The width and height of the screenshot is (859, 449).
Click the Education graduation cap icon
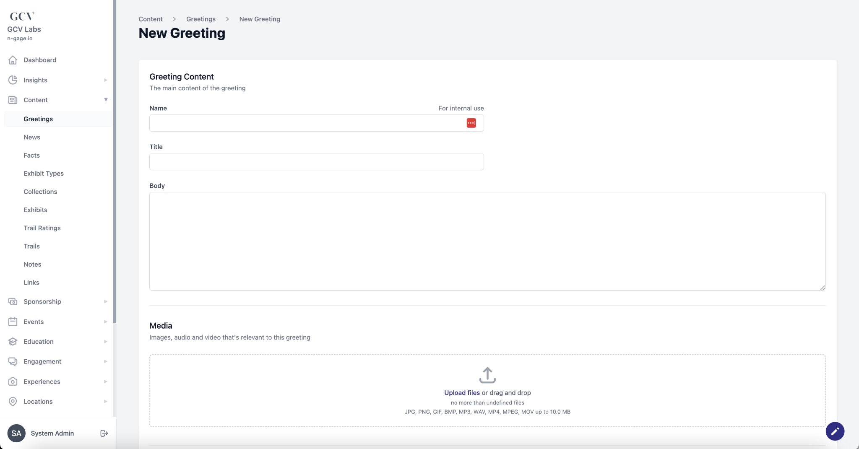click(13, 342)
